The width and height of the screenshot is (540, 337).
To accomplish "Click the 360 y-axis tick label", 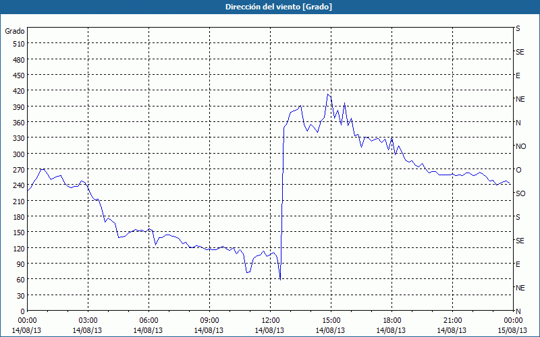I will (x=19, y=123).
